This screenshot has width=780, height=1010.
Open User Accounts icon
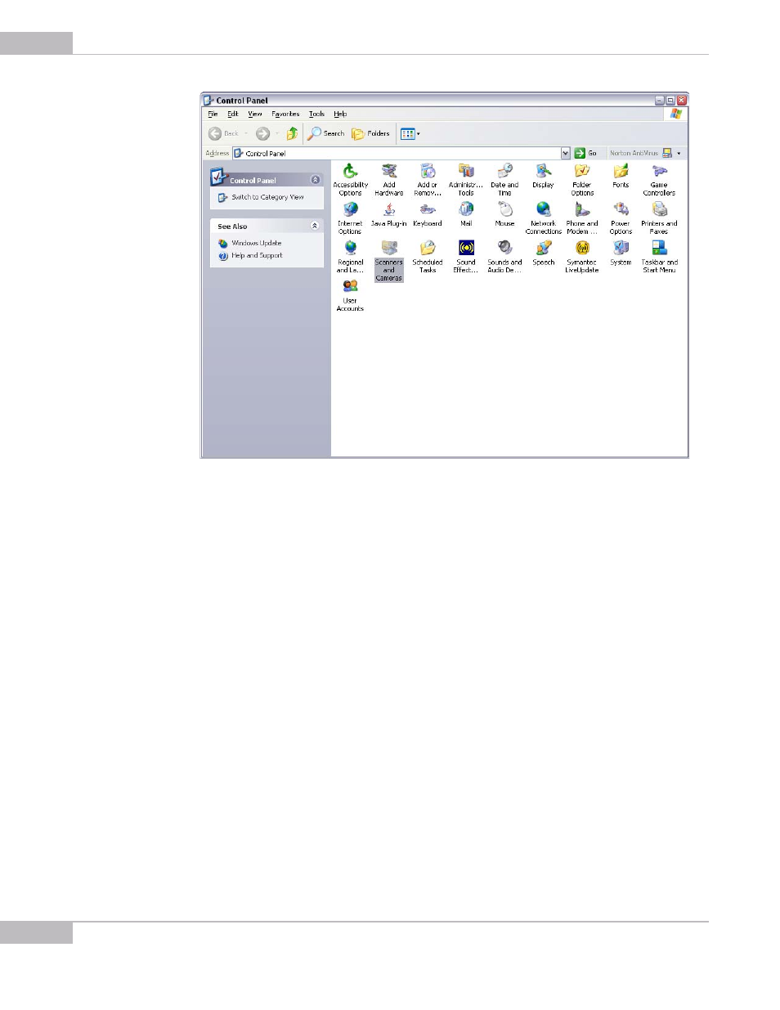350,295
